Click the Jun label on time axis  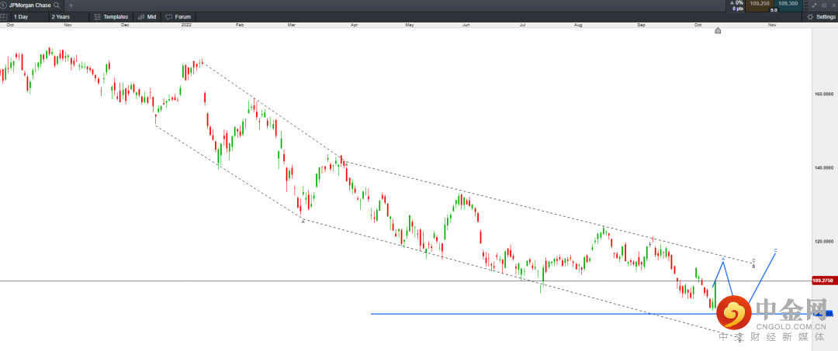click(466, 25)
